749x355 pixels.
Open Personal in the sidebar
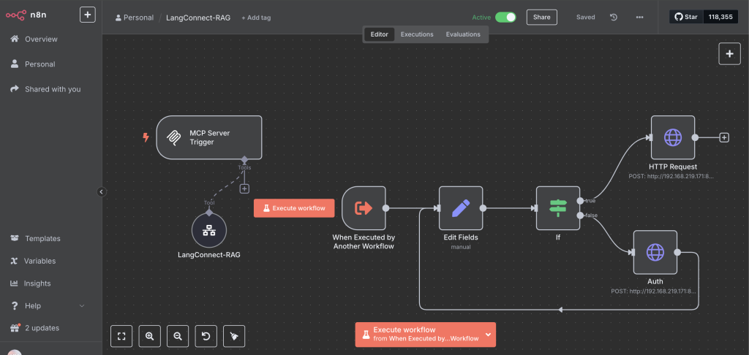pyautogui.click(x=40, y=64)
